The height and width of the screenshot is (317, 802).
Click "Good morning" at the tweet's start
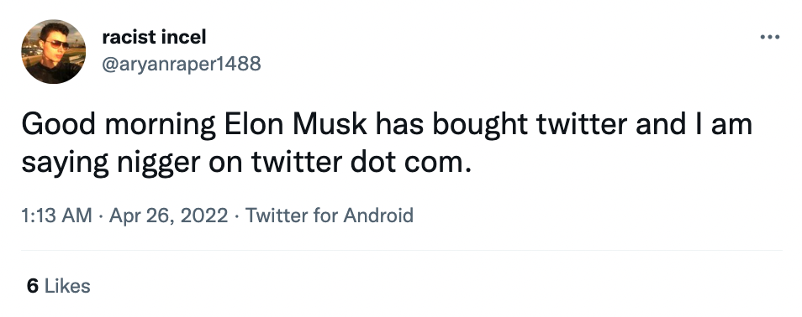pyautogui.click(x=119, y=125)
